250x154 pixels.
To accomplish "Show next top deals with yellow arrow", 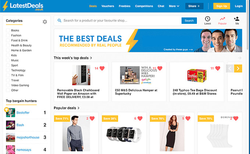I will pyautogui.click(x=238, y=69).
